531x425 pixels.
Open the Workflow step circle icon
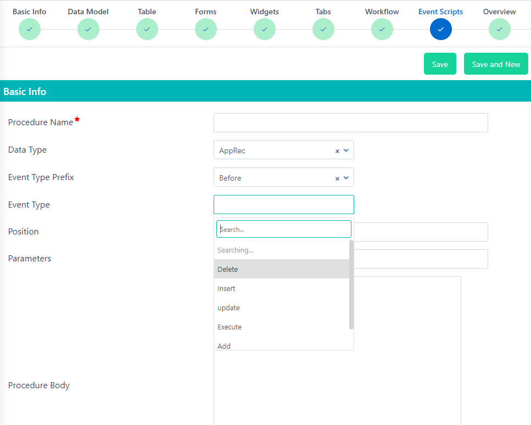382,29
